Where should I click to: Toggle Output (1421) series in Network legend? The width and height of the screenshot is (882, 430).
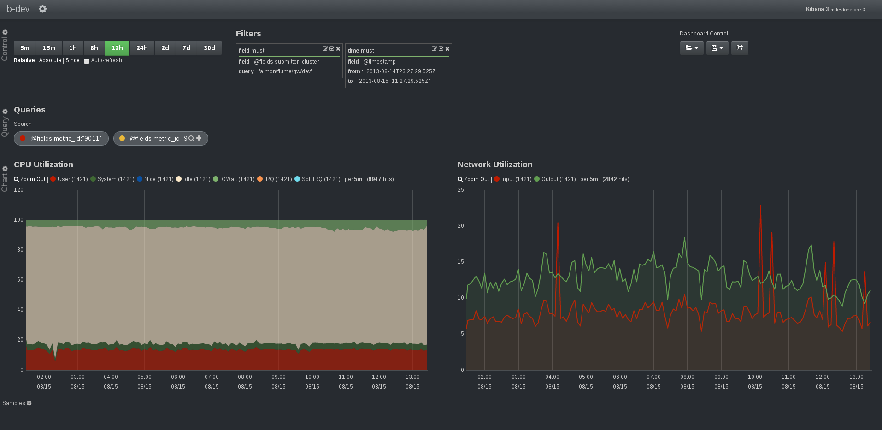(555, 179)
